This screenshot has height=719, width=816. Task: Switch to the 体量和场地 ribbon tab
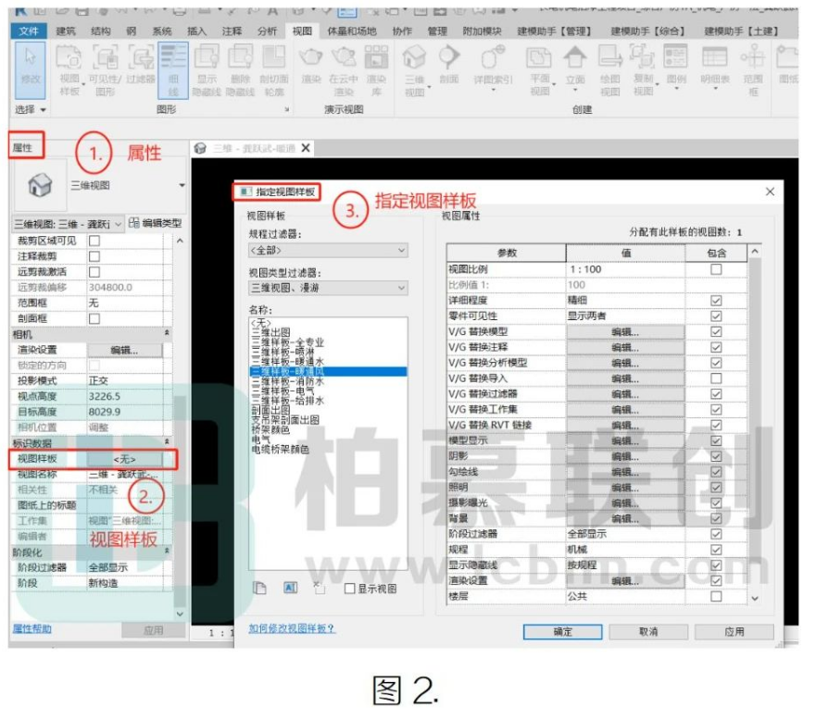[x=352, y=31]
